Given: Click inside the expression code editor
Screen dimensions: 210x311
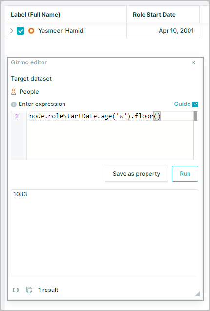Looking at the screenshot, I should point(110,135).
